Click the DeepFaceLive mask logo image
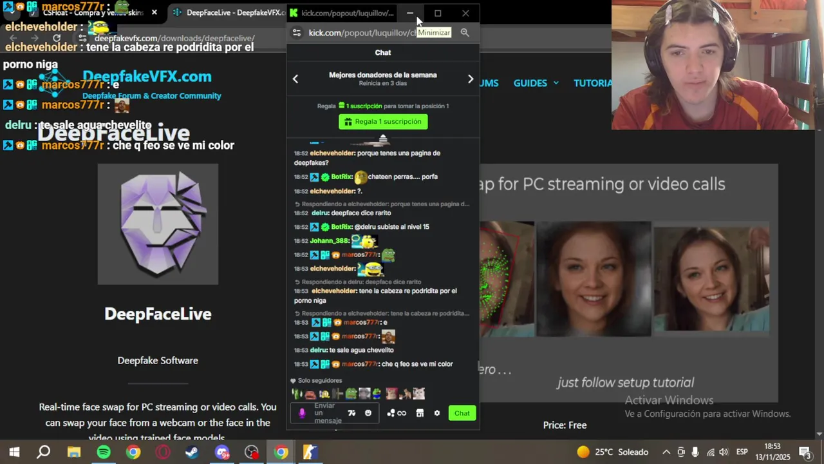 pyautogui.click(x=158, y=224)
